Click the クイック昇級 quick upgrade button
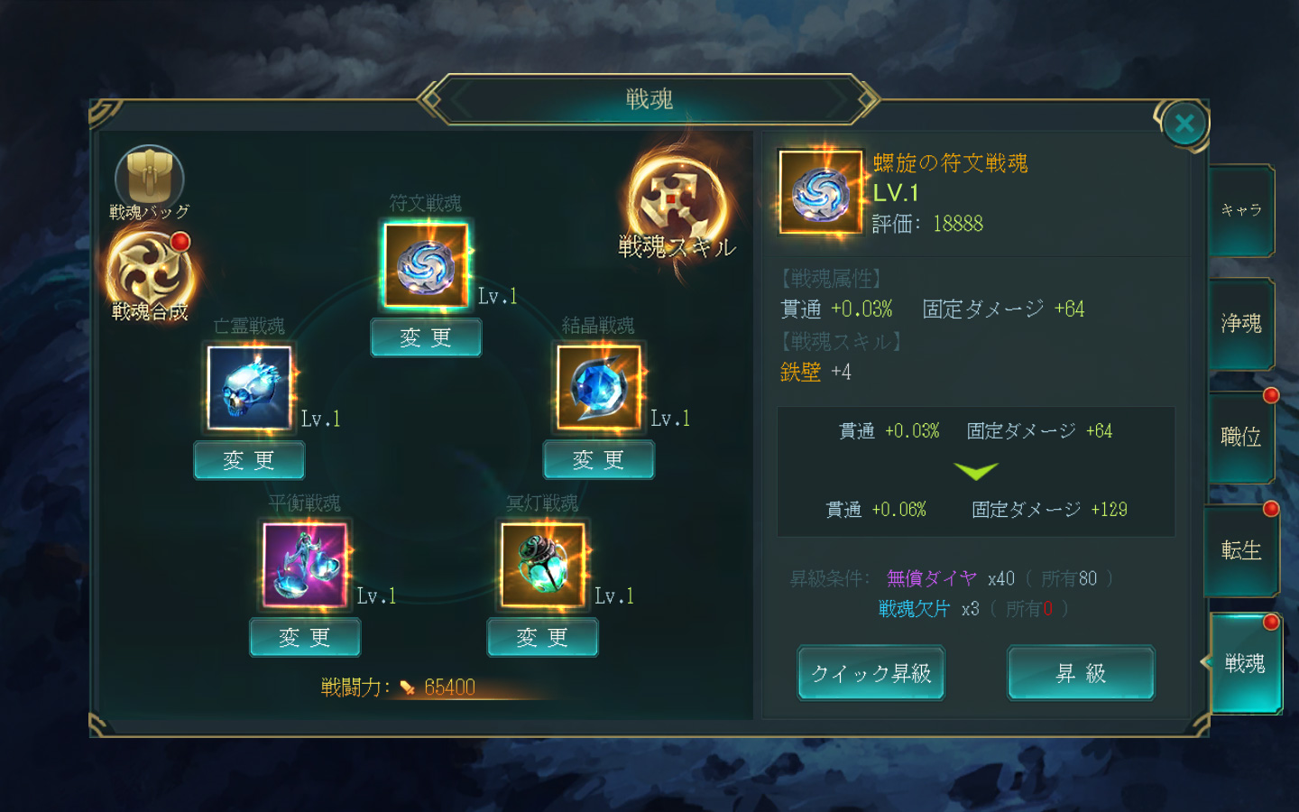The width and height of the screenshot is (1299, 812). [x=871, y=673]
